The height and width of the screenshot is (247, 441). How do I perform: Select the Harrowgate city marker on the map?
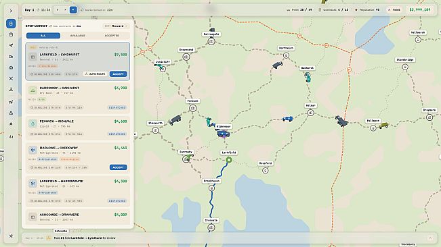pyautogui.click(x=211, y=42)
